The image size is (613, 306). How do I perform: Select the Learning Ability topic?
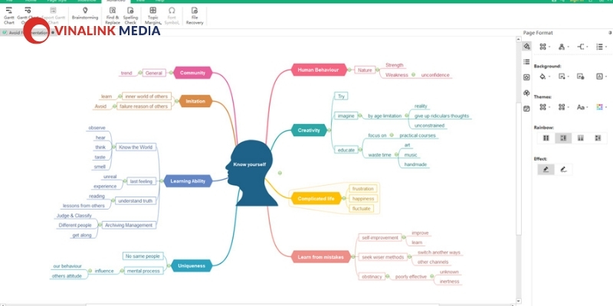tap(188, 181)
